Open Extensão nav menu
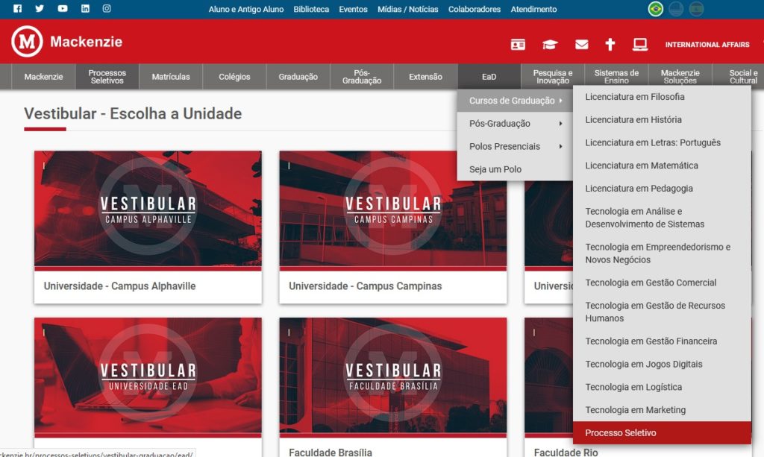Screen dimensions: 764x457 click(425, 76)
